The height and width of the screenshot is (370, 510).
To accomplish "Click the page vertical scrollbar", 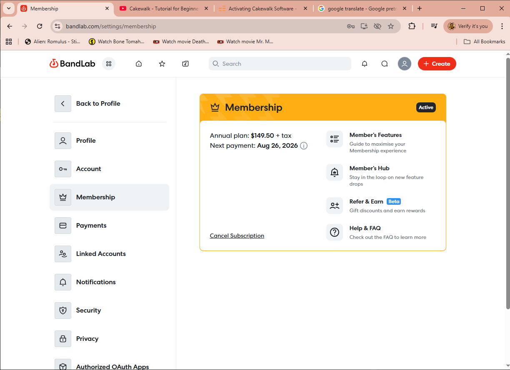I will [x=507, y=183].
